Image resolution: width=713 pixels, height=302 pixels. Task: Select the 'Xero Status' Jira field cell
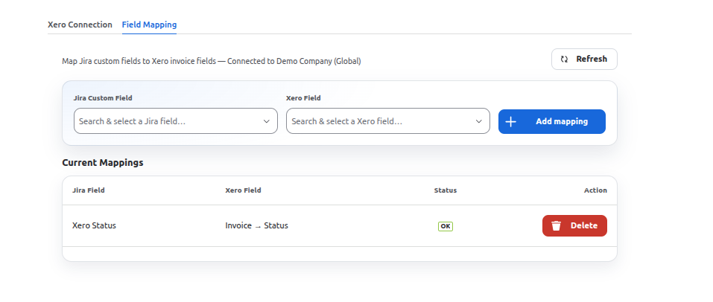point(94,225)
